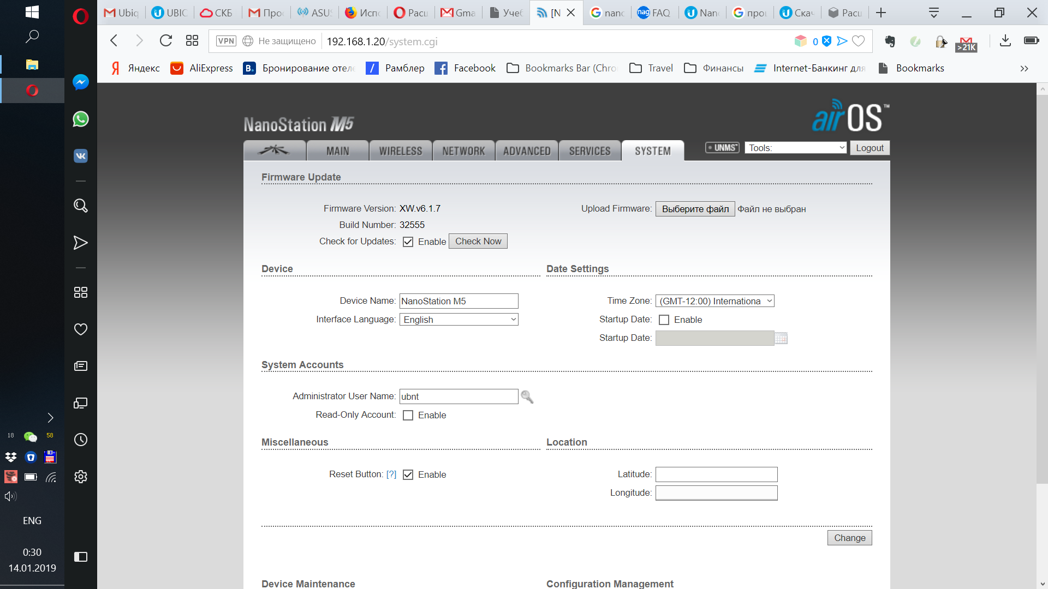The height and width of the screenshot is (589, 1048).
Task: Enable Startup Date checkbox
Action: (664, 320)
